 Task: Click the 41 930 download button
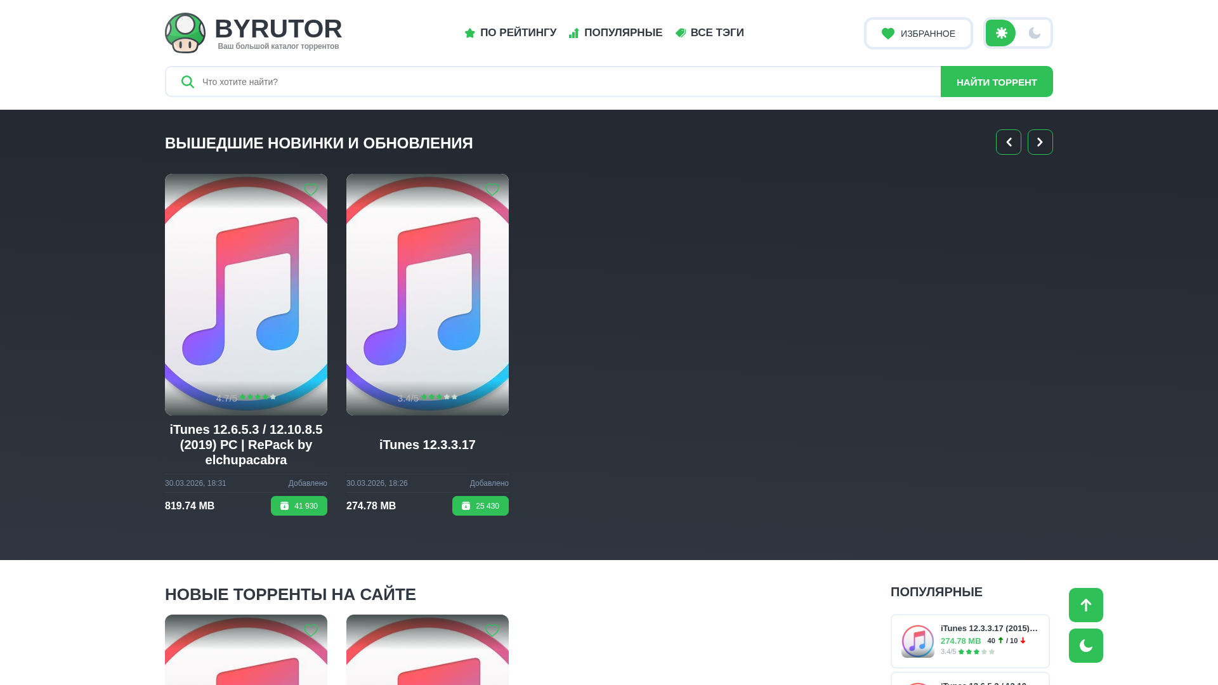coord(299,506)
